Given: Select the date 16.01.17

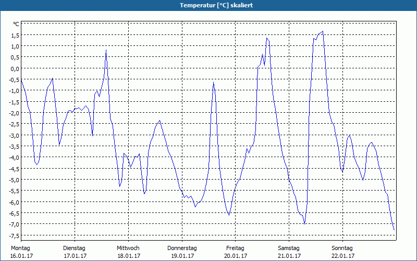Looking at the screenshot, I should click(x=21, y=256).
